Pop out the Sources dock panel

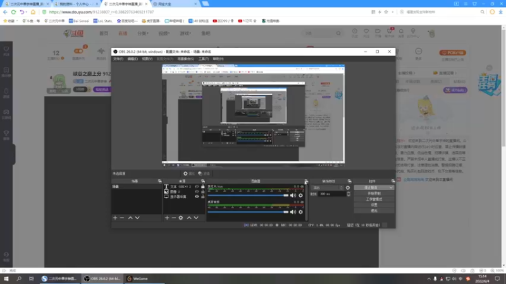202,181
